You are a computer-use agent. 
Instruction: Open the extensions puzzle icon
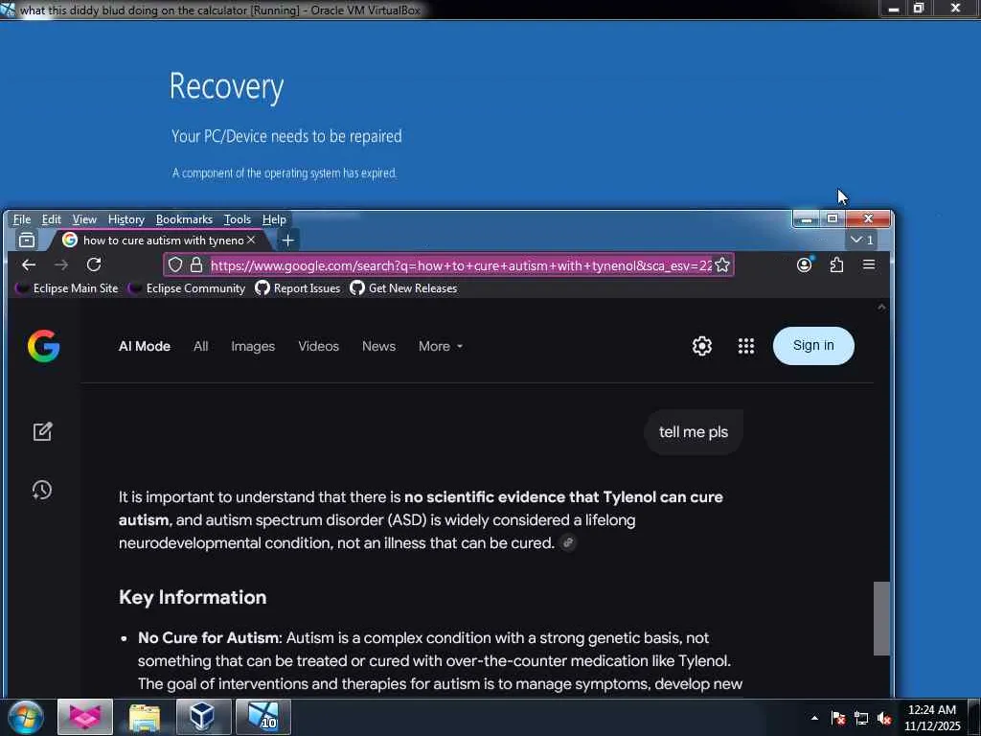click(x=836, y=264)
